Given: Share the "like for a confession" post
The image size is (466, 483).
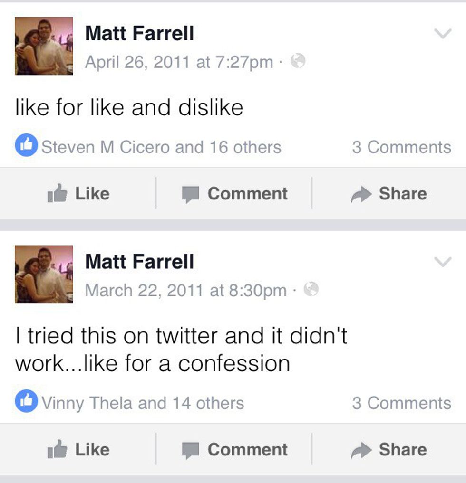Looking at the screenshot, I should (x=389, y=450).
